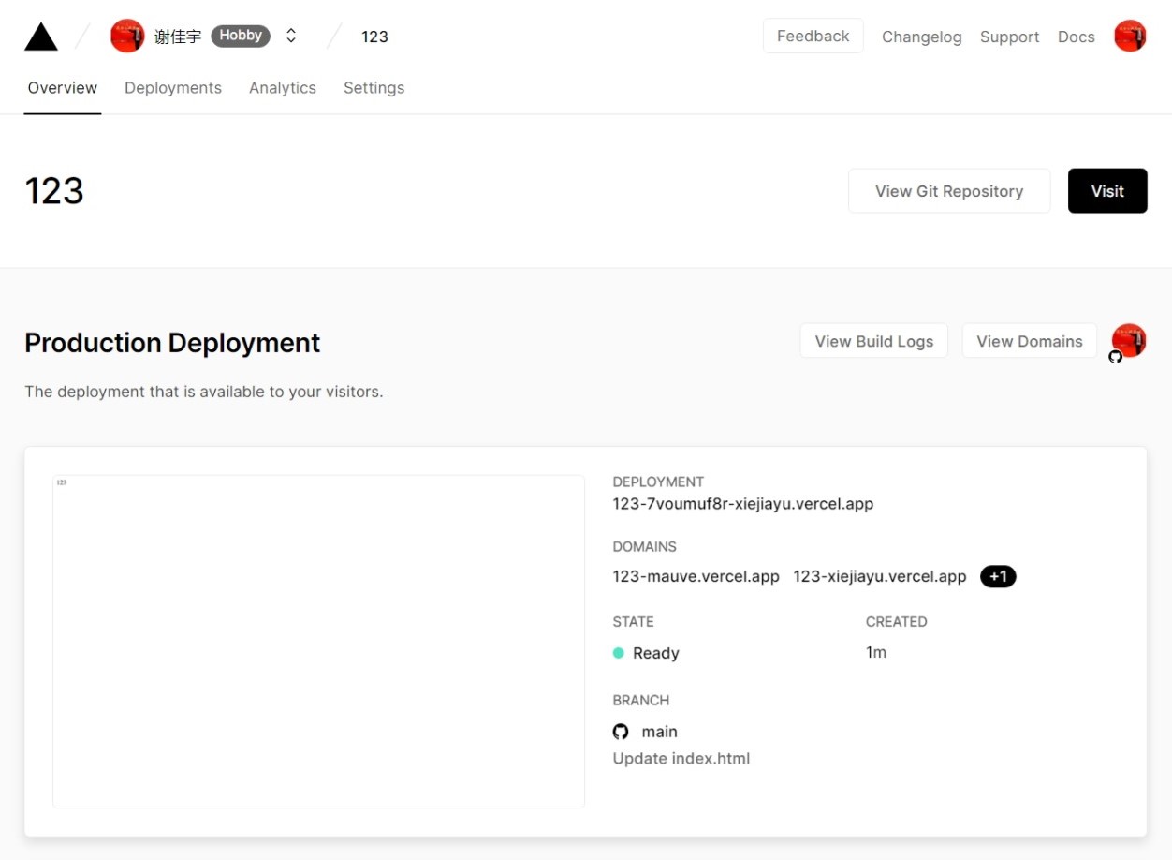Click the Vercel triangle logo
Image resolution: width=1172 pixels, height=860 pixels.
(41, 37)
